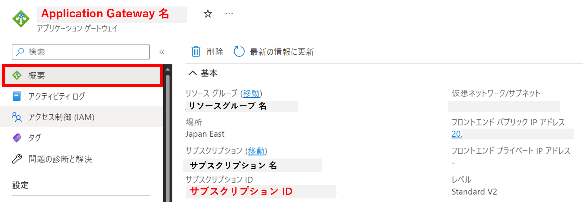Toggle the favorite star for this gateway
The image size is (583, 204).
click(208, 14)
